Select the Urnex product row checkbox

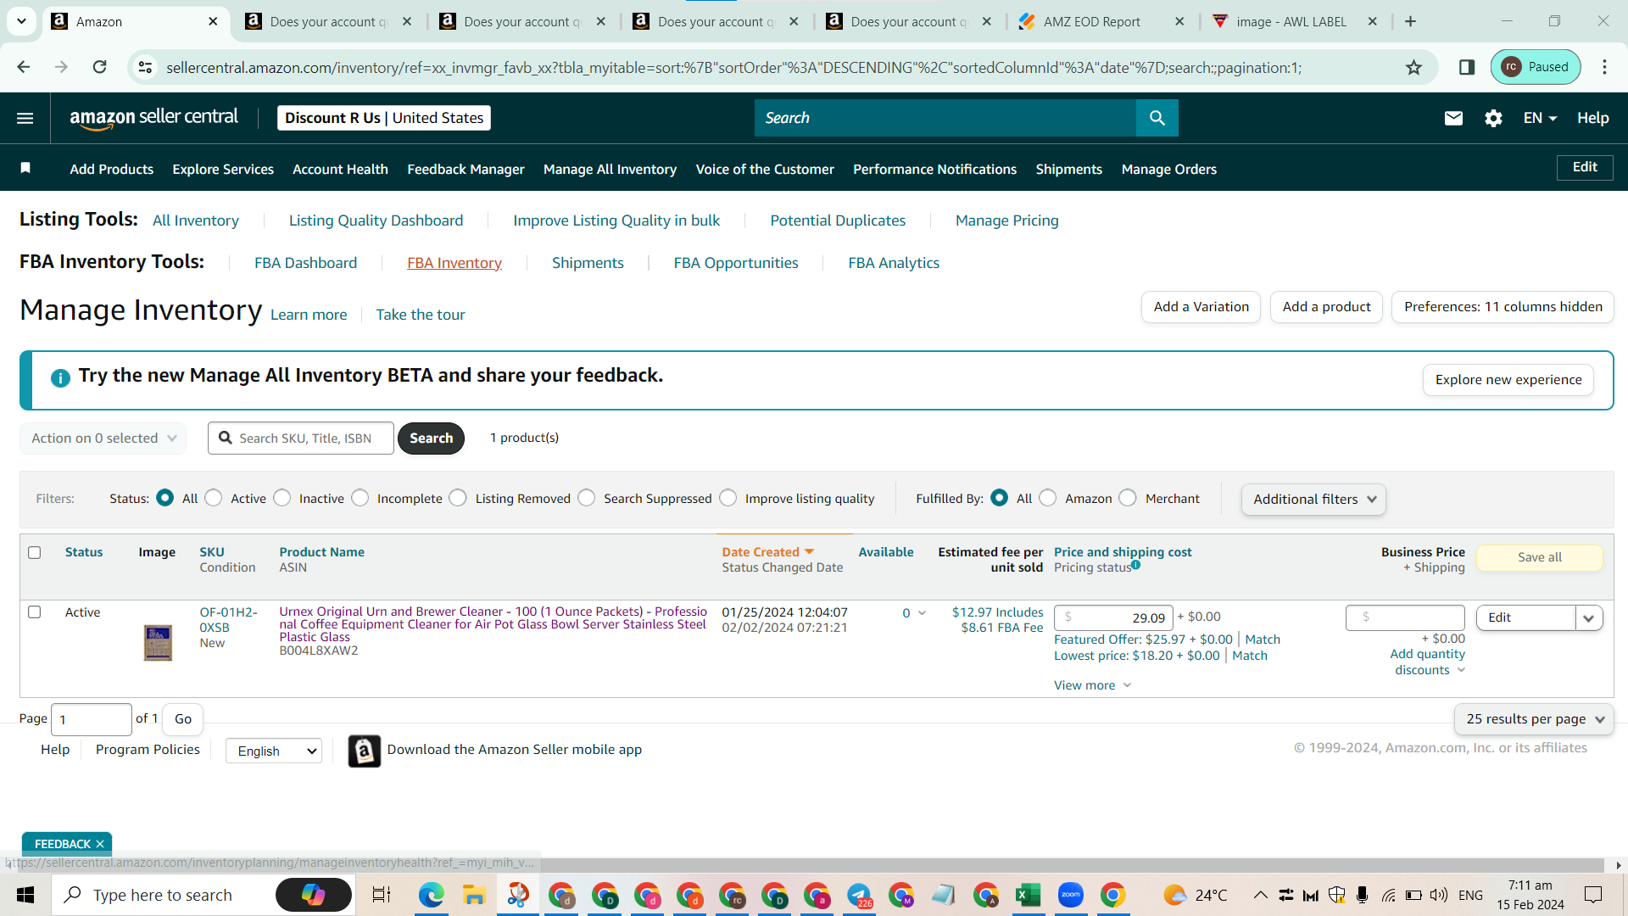[35, 612]
